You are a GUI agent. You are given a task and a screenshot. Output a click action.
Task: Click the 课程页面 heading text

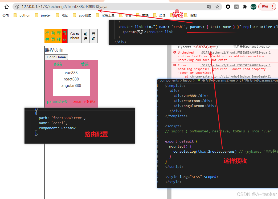54,50
